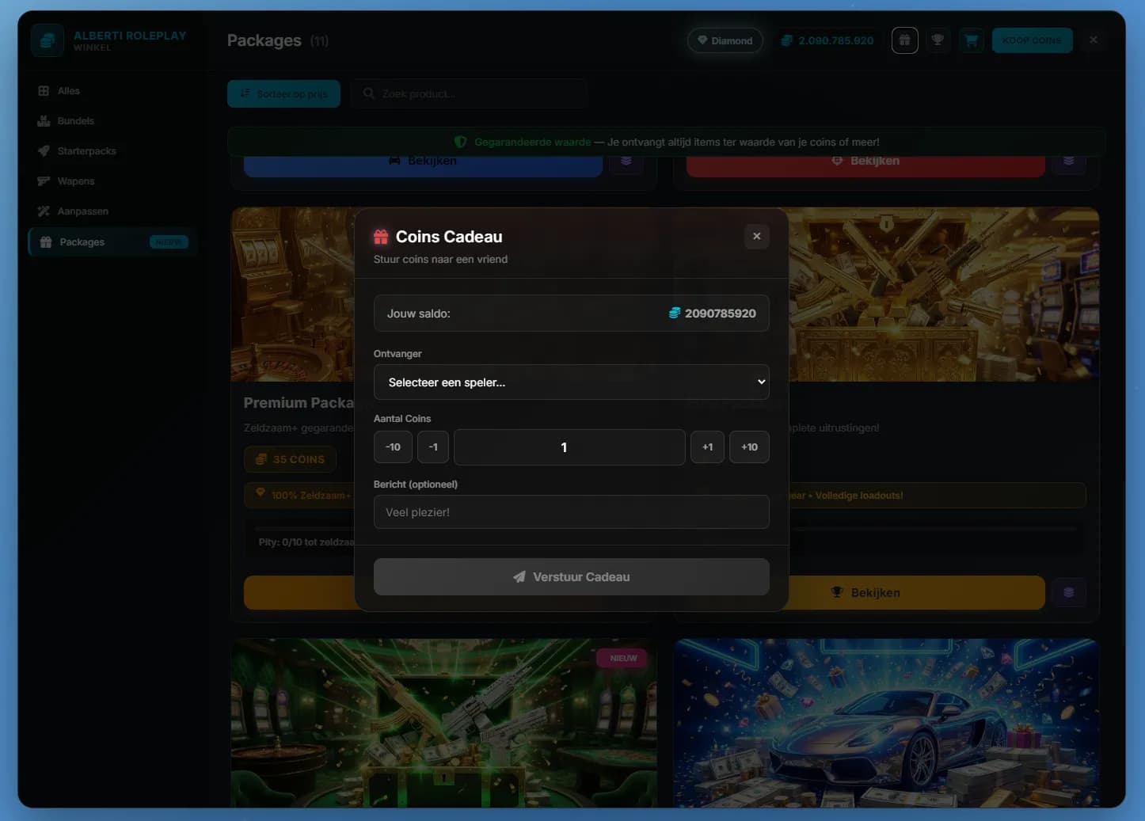This screenshot has width=1145, height=821.
Task: Click the red Bekijken button
Action: coord(865,163)
